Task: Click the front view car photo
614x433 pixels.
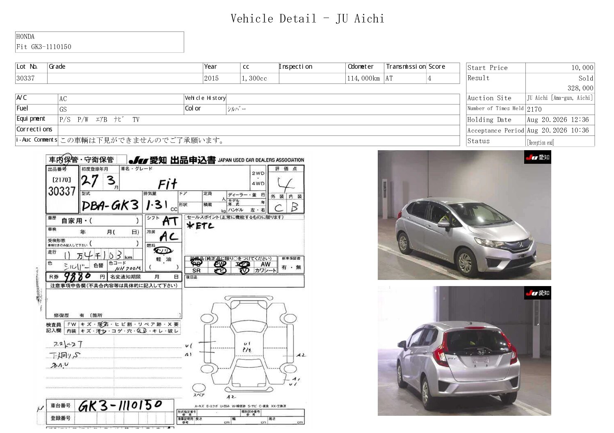Action: pos(464,215)
